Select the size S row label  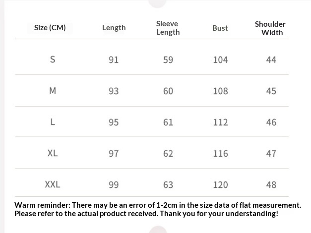pos(53,59)
